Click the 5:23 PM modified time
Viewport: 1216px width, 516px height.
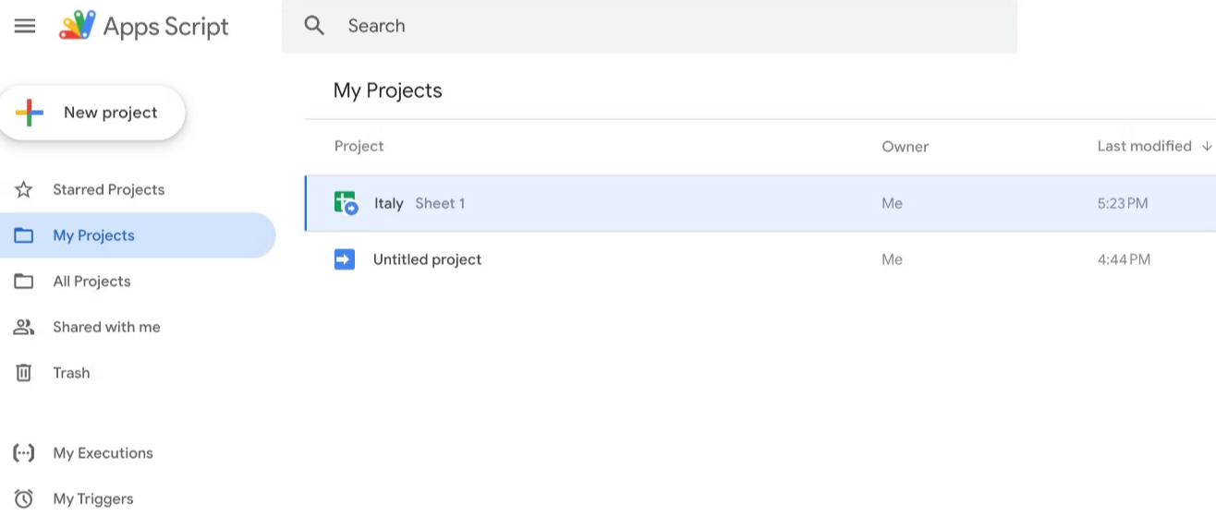pyautogui.click(x=1123, y=203)
